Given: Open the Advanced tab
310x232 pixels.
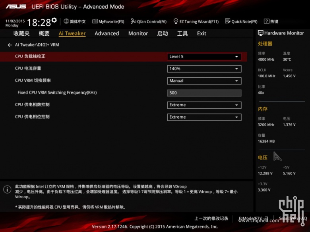Looking at the screenshot, I should pos(107,34).
